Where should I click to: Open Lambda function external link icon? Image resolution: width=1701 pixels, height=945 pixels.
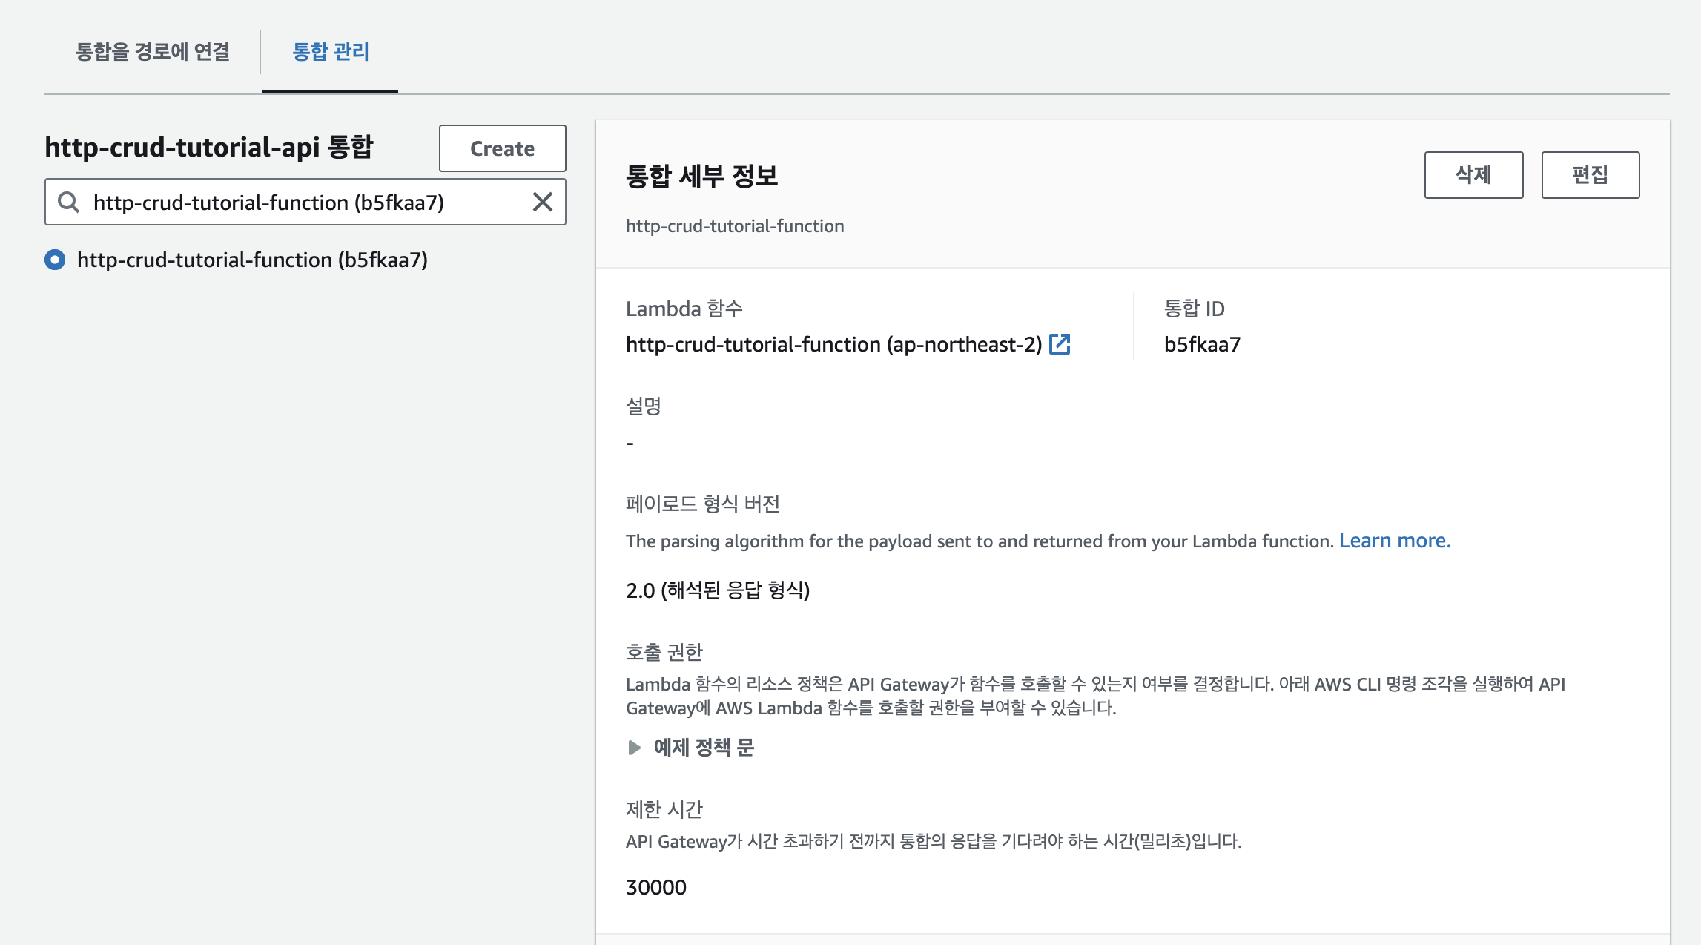pos(1060,344)
